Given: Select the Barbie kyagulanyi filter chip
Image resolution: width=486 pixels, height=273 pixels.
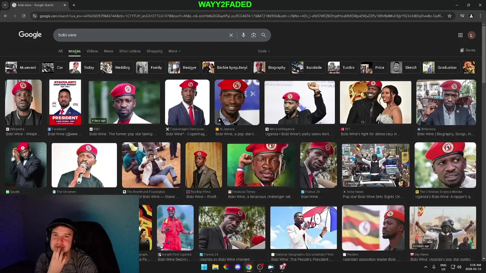Looking at the screenshot, I should pos(226,67).
